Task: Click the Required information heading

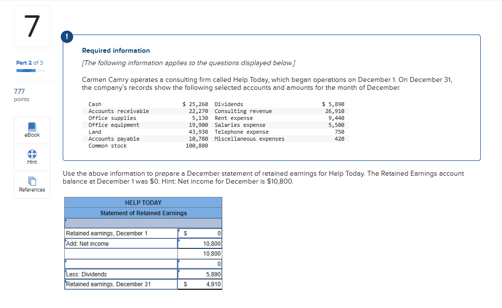Action: click(x=116, y=50)
